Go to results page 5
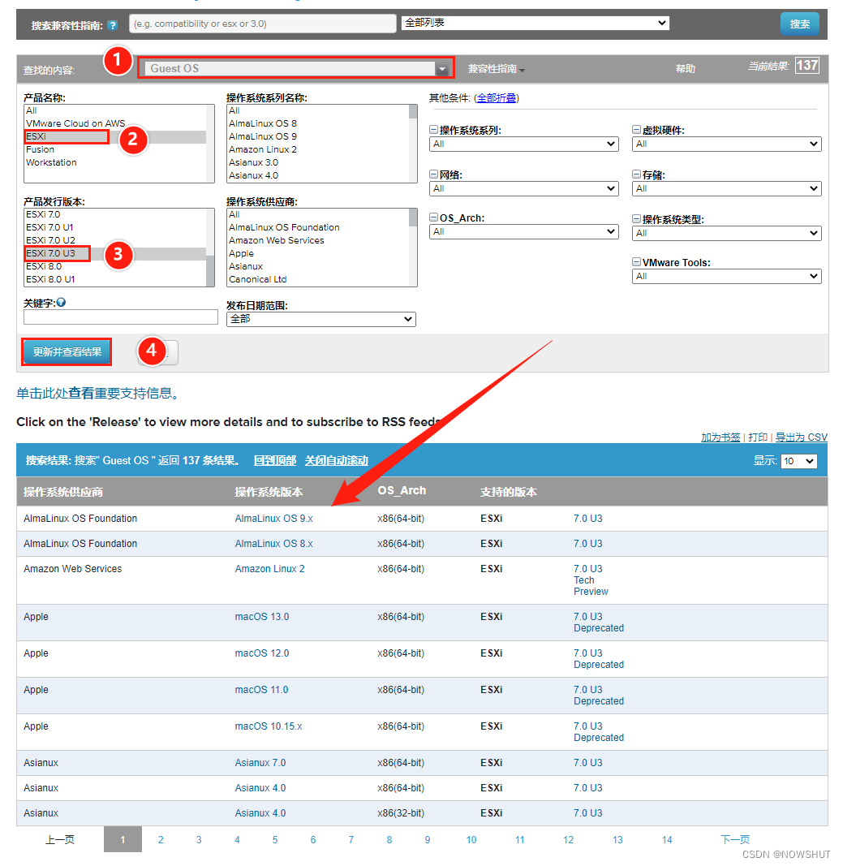This screenshot has height=866, width=843. pos(275,839)
